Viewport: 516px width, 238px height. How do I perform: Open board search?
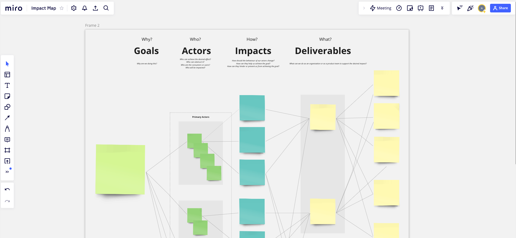pos(106,8)
